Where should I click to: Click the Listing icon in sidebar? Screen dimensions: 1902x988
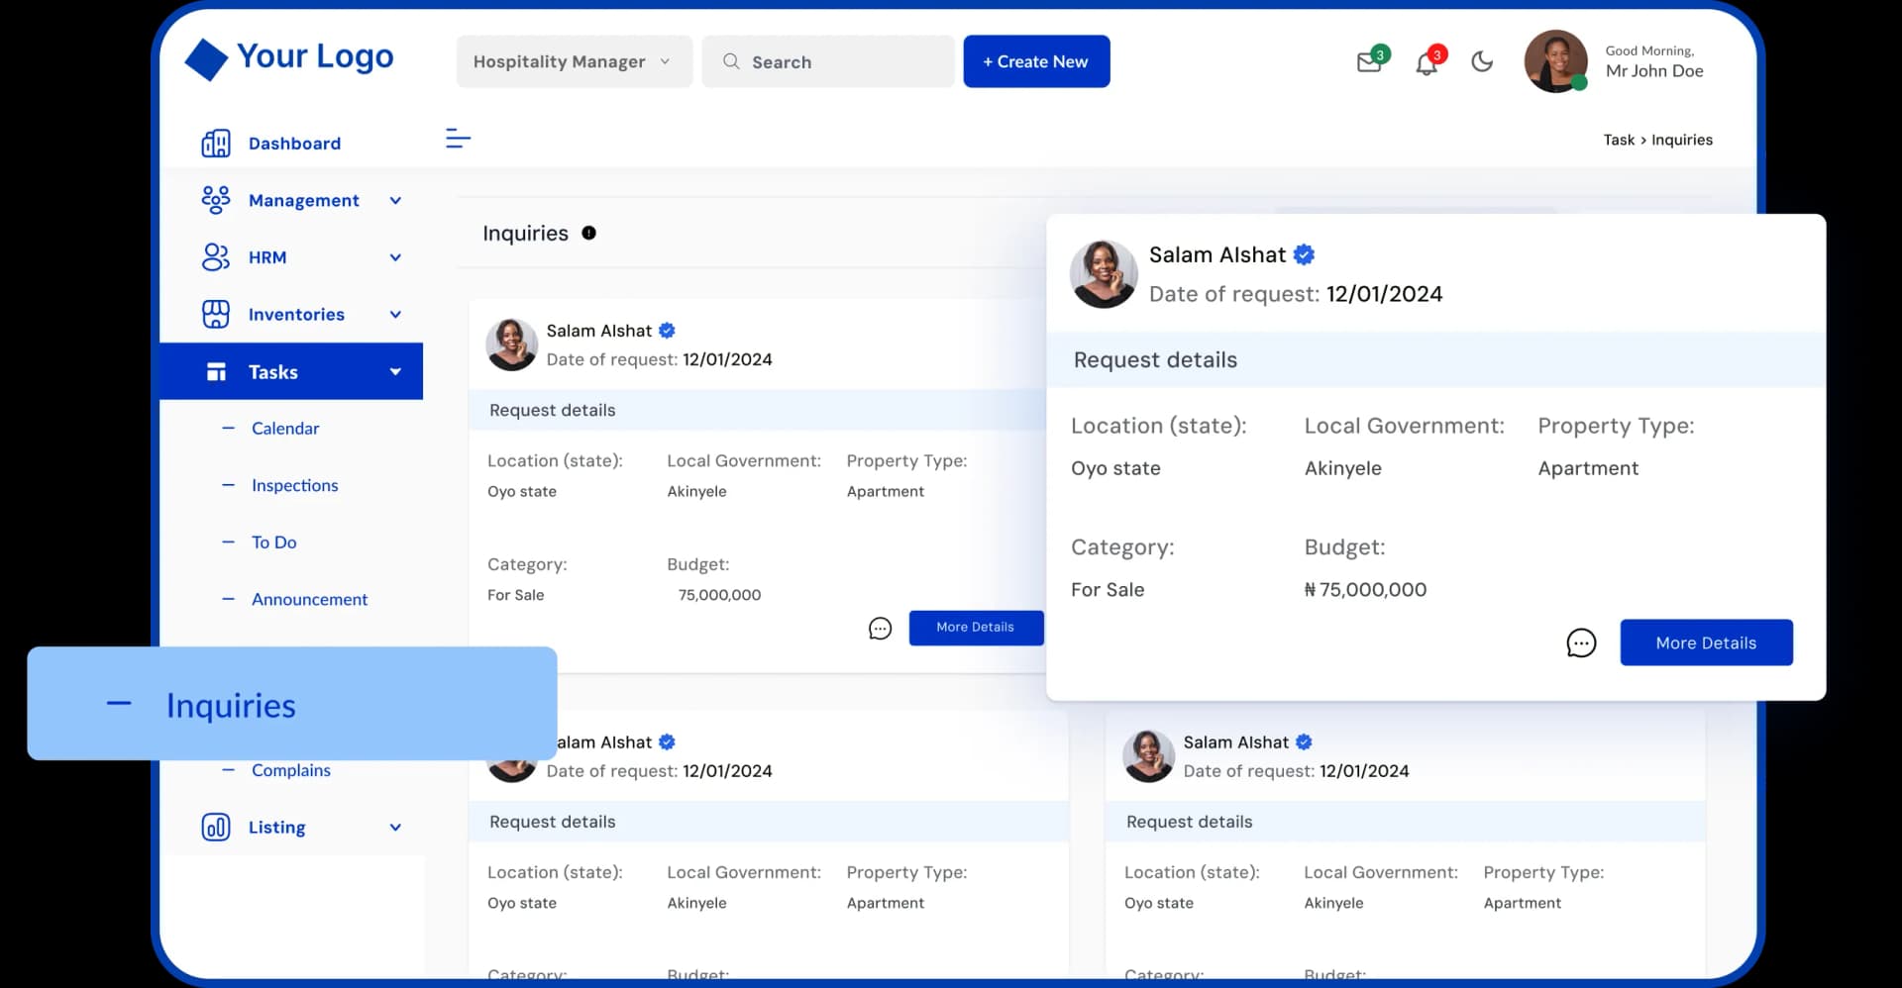pos(215,827)
